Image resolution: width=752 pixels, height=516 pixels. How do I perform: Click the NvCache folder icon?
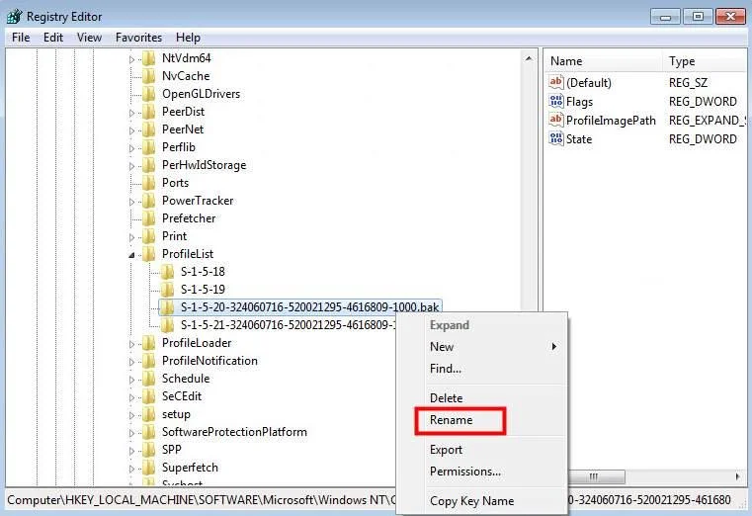[149, 76]
